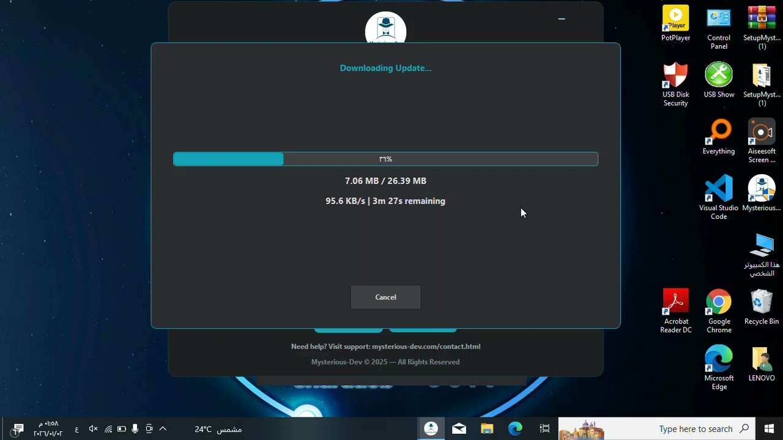Open Acrobat Reader DC shortcut
The image size is (783, 440).
coord(675,311)
